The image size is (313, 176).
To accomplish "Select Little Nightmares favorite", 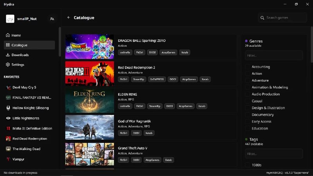I will [x=29, y=118].
